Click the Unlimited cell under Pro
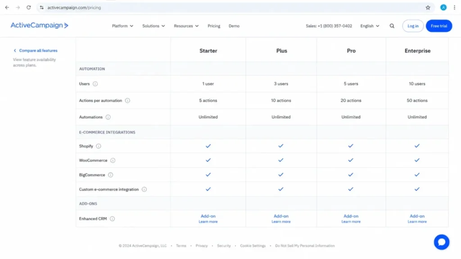The width and height of the screenshot is (461, 259). click(x=351, y=117)
